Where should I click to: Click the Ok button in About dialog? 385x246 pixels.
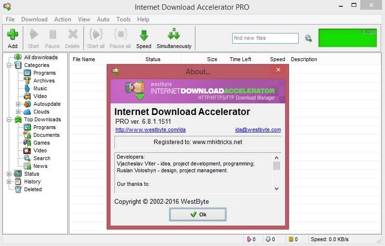point(198,214)
